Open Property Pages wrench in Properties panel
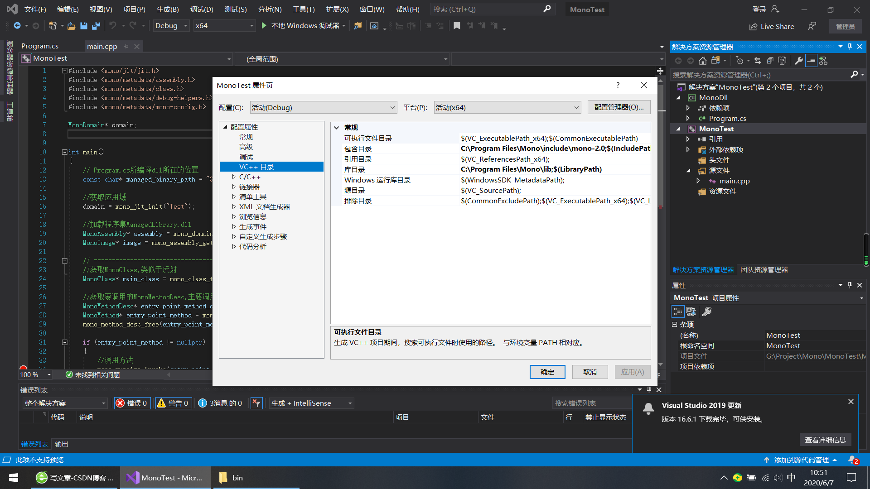The image size is (870, 489). pos(707,312)
